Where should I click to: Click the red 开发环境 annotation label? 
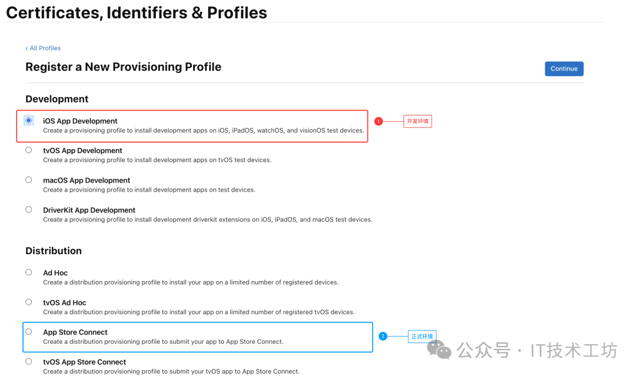418,121
